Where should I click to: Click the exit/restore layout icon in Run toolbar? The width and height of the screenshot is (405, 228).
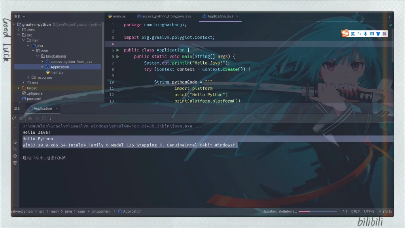click(x=44, y=118)
